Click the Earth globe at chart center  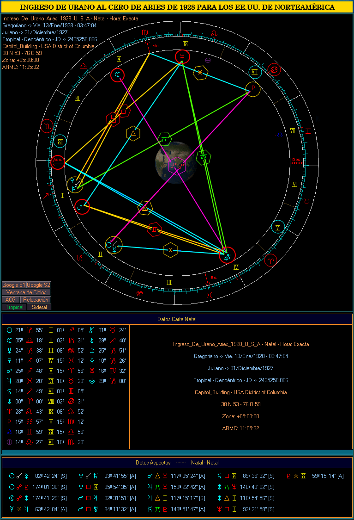(x=174, y=162)
